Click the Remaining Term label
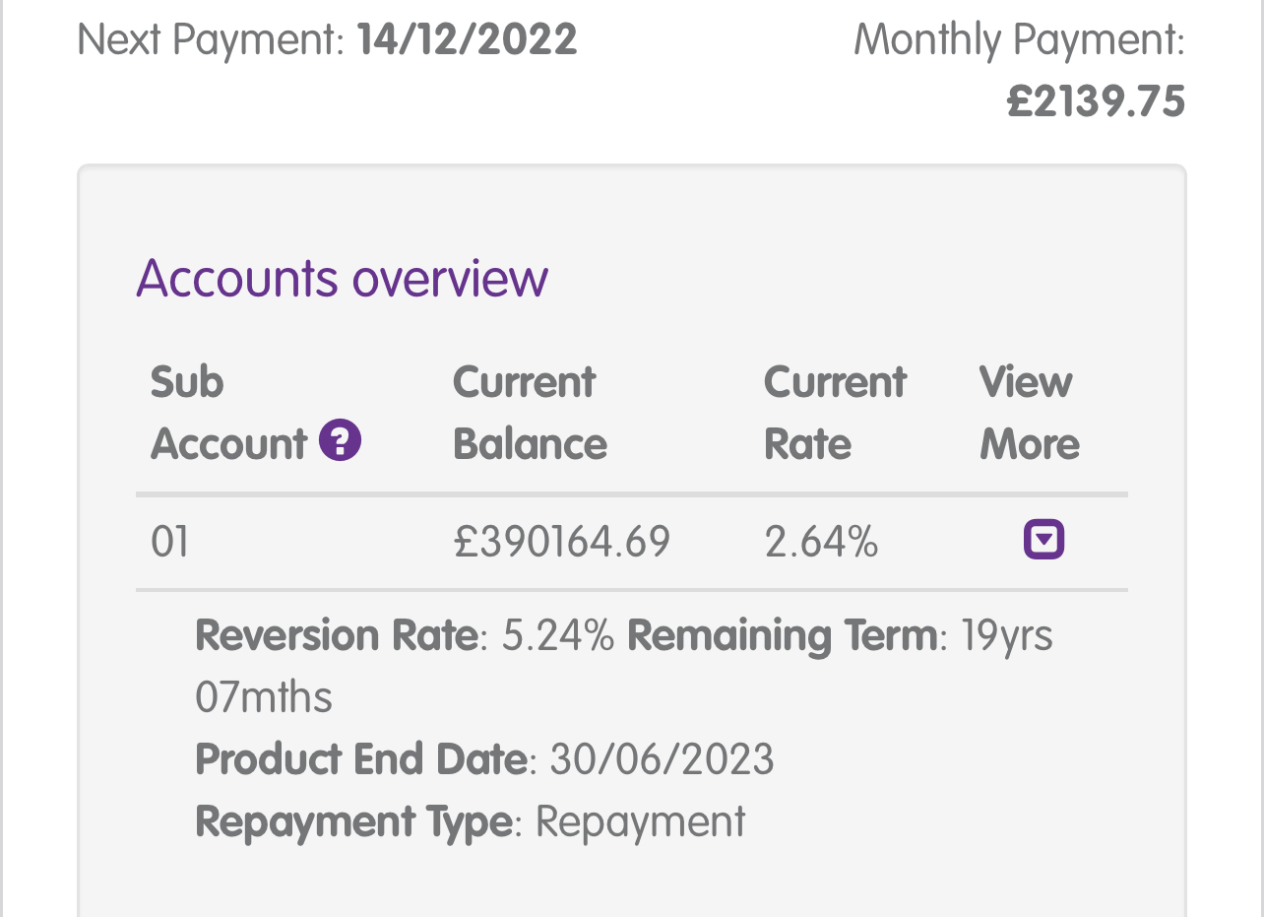 (x=783, y=635)
